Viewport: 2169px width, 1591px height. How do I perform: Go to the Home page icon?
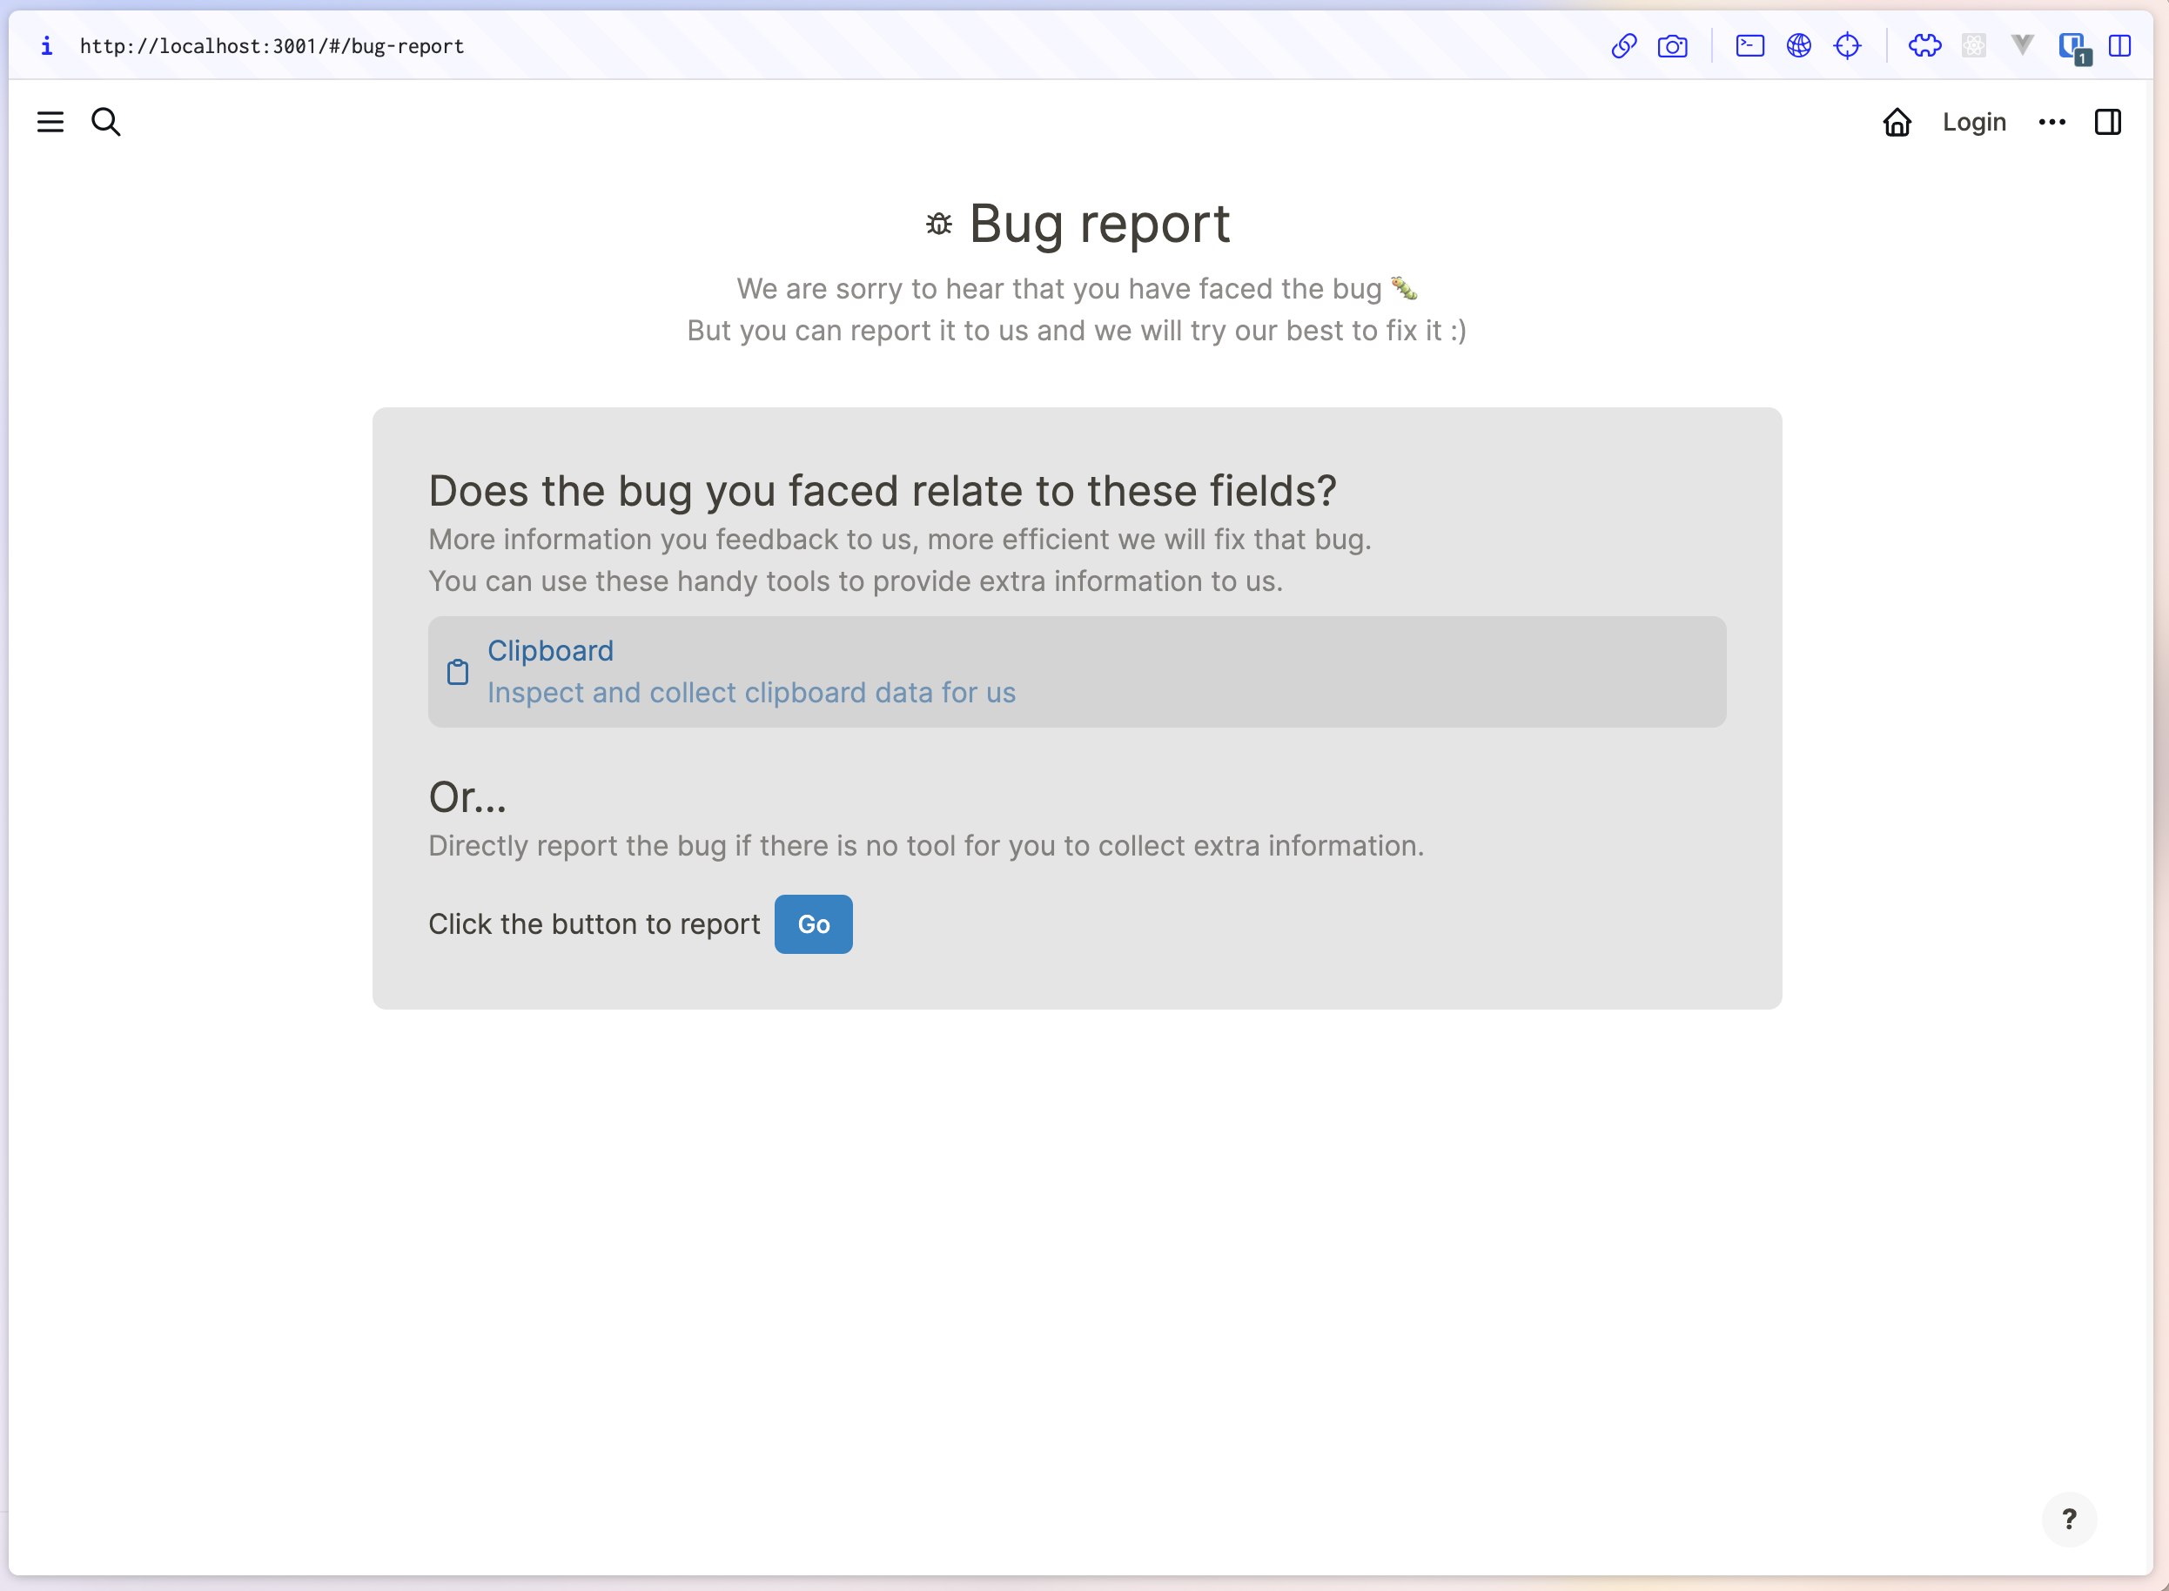1897,123
